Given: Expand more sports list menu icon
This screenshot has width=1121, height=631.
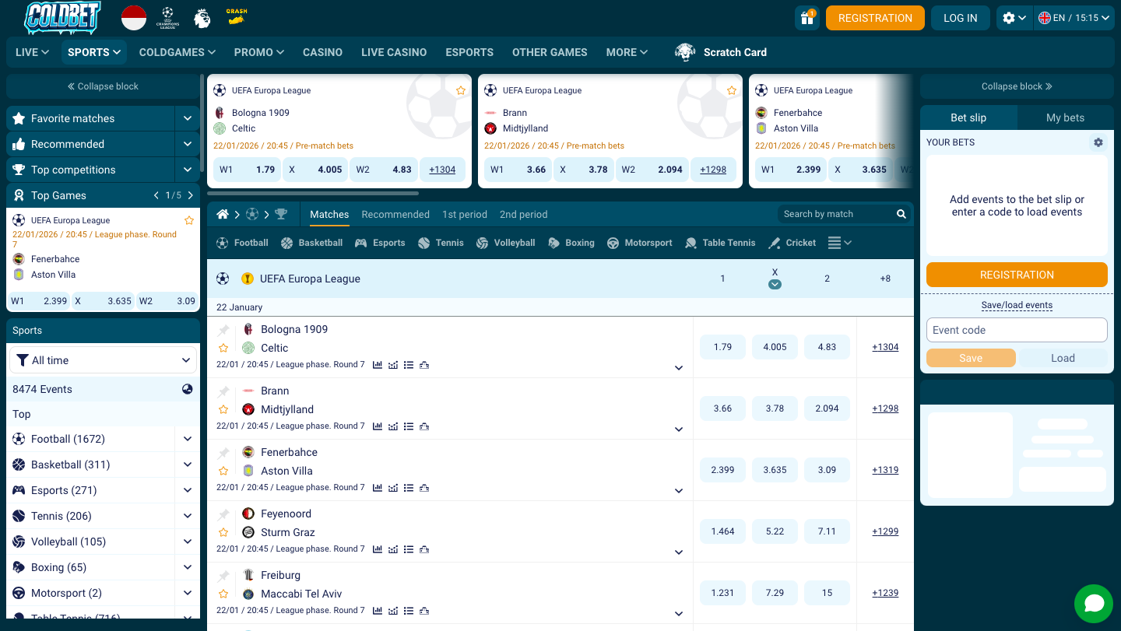Looking at the screenshot, I should pos(839,243).
